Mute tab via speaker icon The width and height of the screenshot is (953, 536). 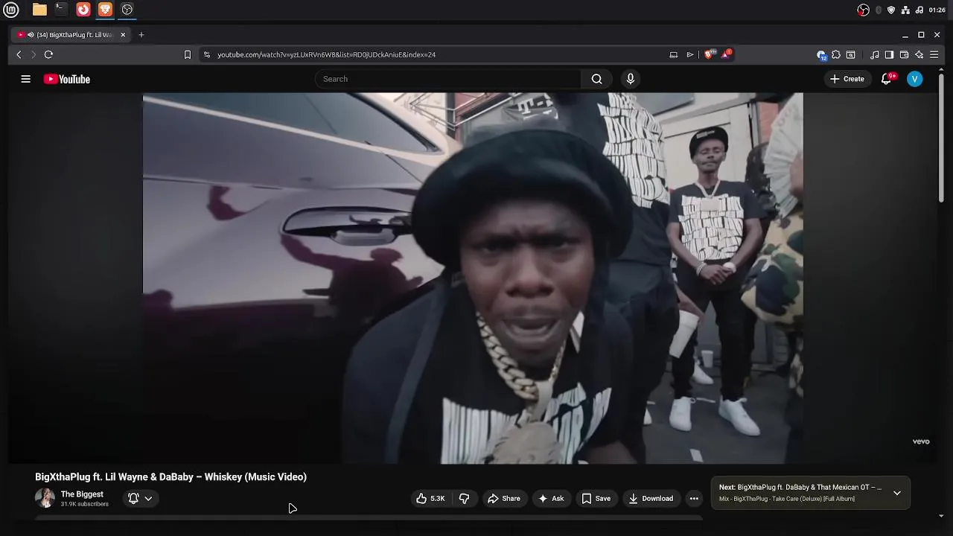[31, 34]
